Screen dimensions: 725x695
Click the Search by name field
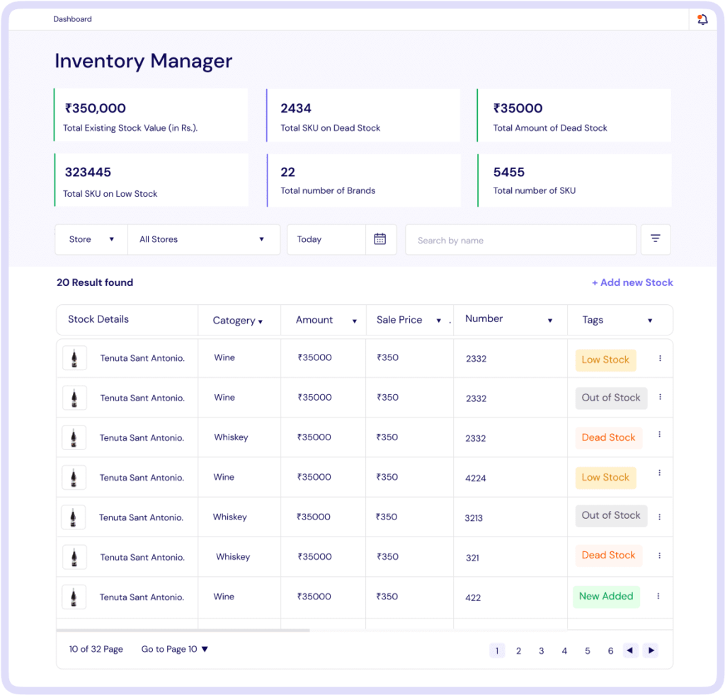click(520, 241)
